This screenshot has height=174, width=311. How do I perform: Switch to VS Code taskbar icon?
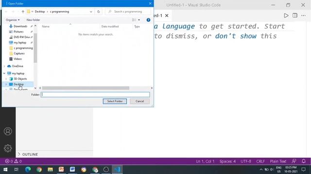tap(117, 170)
